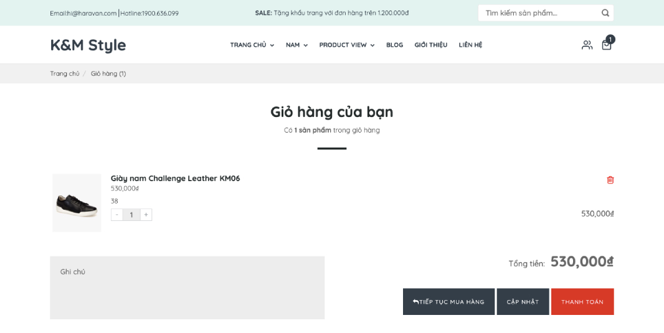Screen dimensions: 664x333
Task: Go to the BLOG menu item
Action: point(394,45)
